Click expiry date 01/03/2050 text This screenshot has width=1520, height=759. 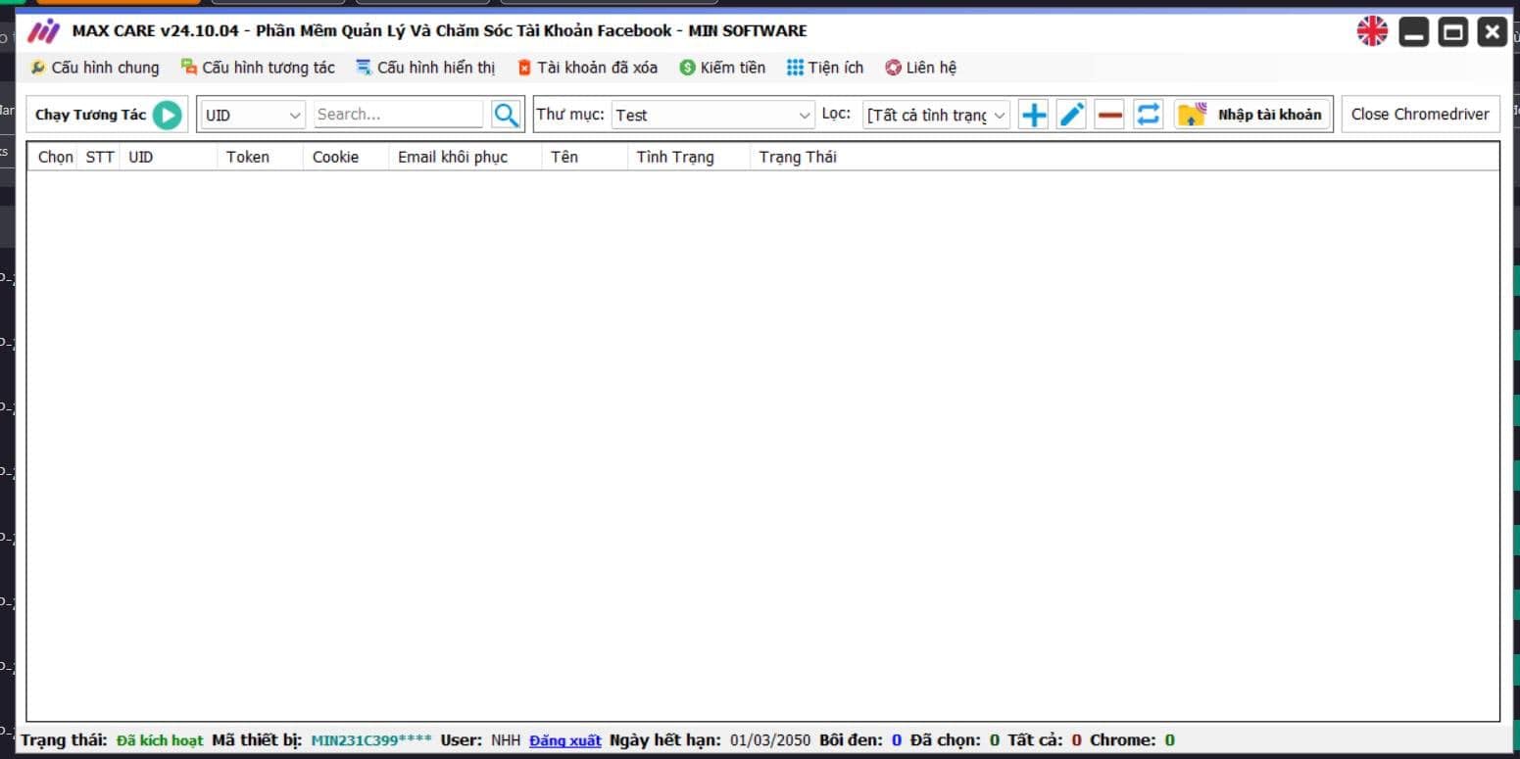[x=770, y=740]
